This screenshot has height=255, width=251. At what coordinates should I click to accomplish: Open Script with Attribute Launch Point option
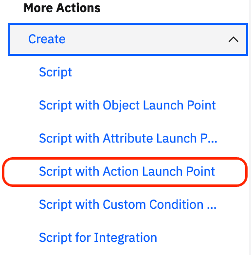pos(128,138)
